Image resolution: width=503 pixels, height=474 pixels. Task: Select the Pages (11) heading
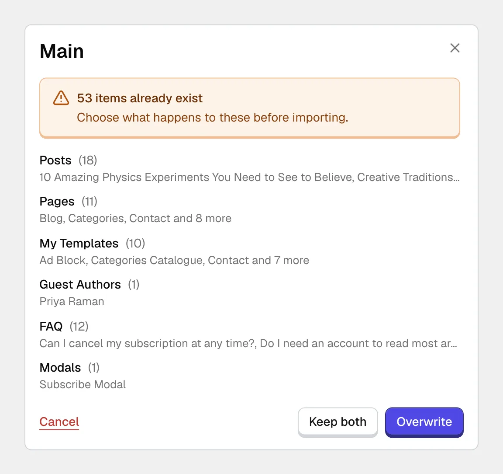[68, 202]
